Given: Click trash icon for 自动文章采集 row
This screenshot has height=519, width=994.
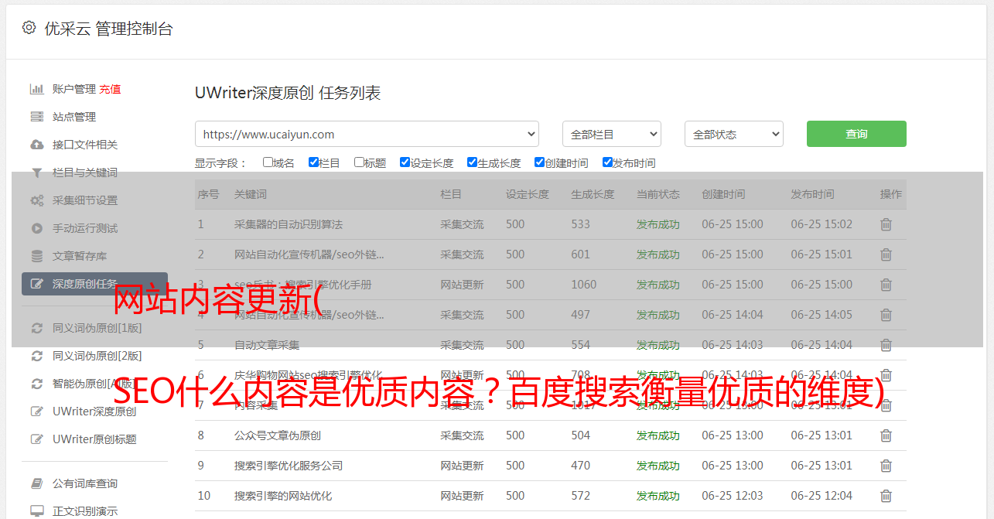Looking at the screenshot, I should (886, 345).
